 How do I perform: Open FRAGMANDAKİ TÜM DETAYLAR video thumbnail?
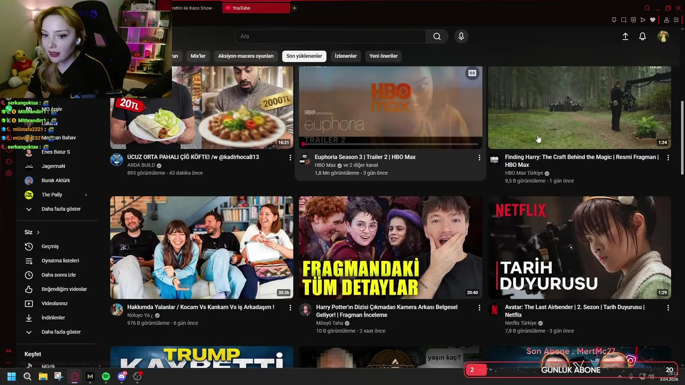coord(391,248)
